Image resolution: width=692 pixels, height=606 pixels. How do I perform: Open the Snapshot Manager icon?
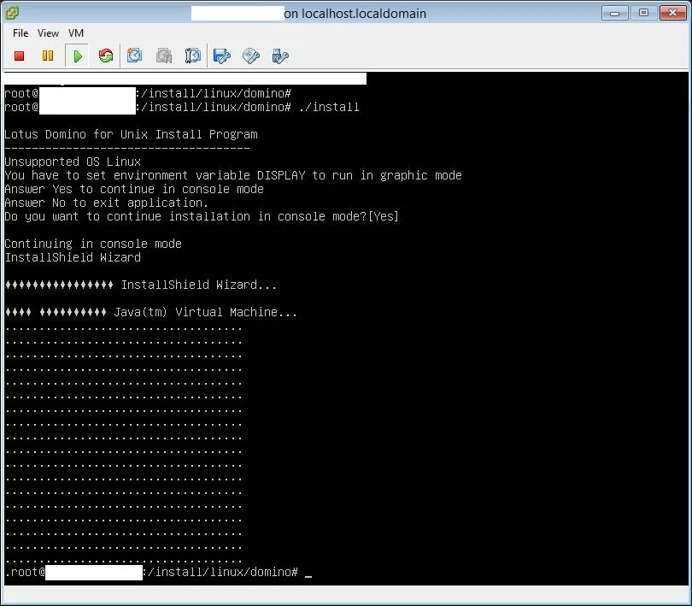tap(193, 56)
